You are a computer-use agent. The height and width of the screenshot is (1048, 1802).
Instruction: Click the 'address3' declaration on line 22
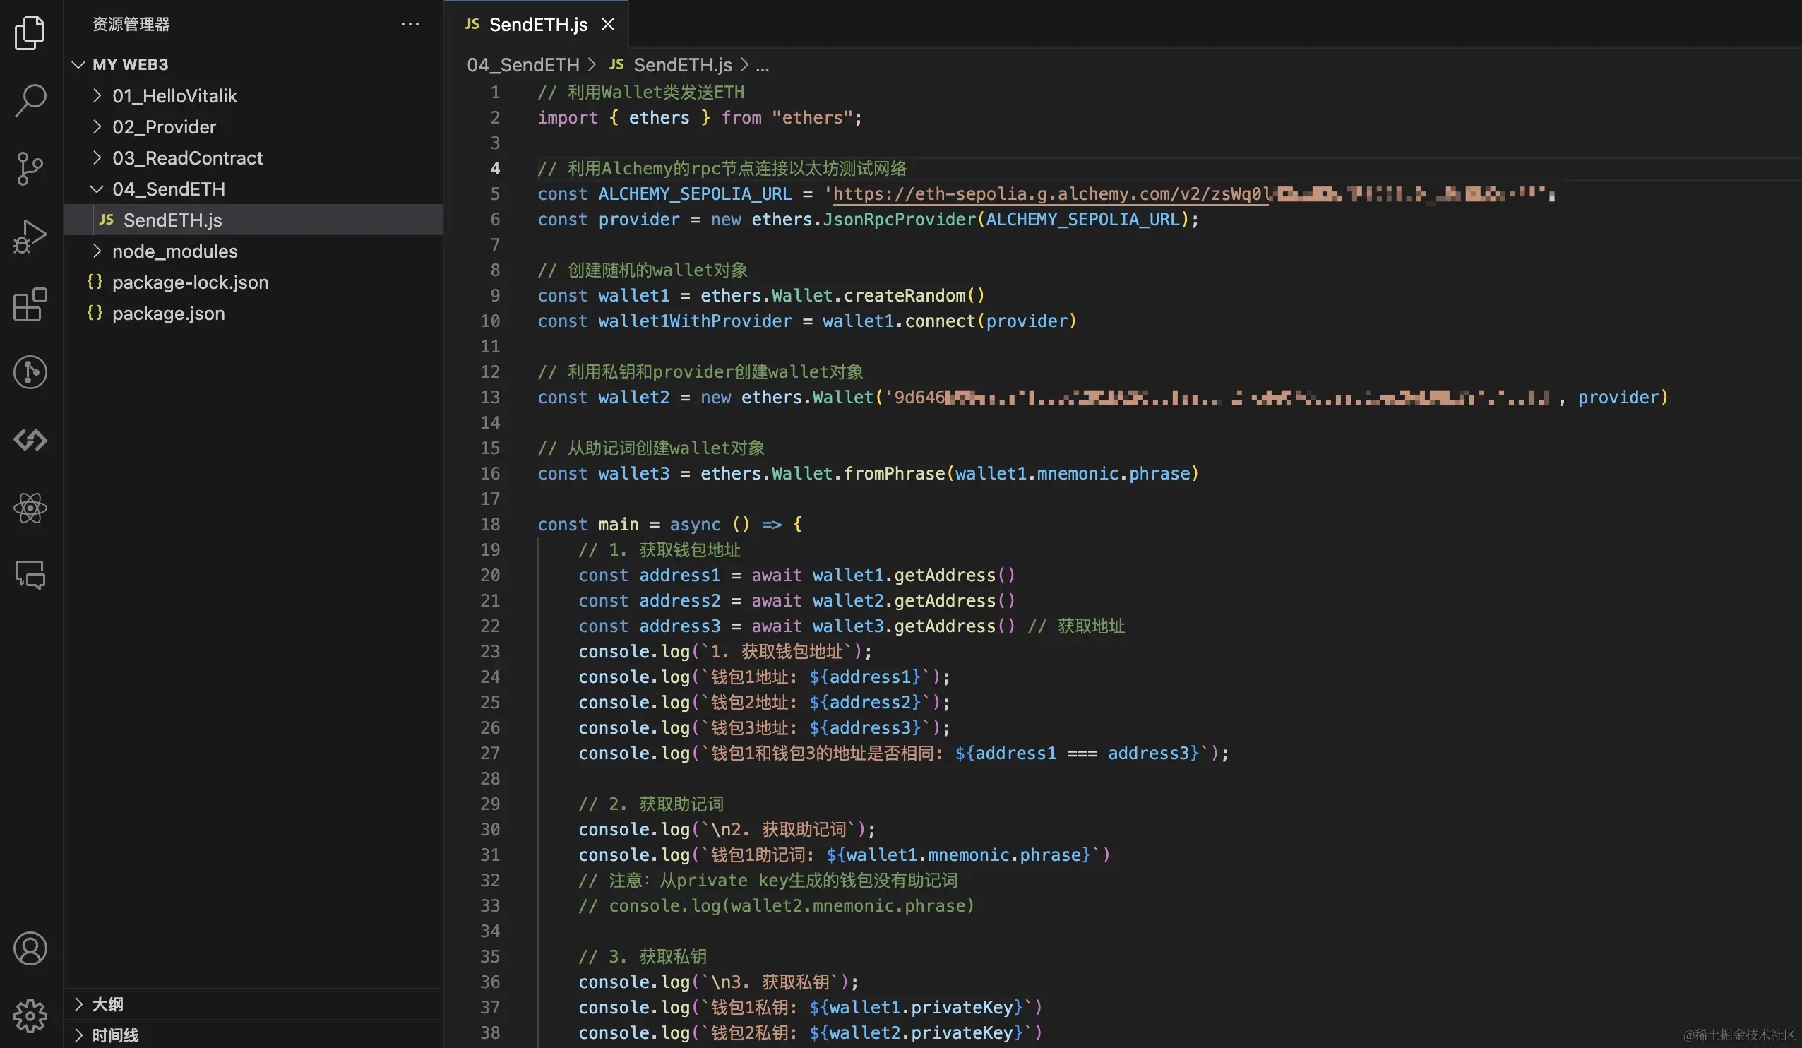pyautogui.click(x=679, y=626)
